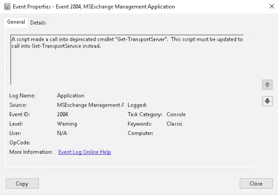Click the Event ID: label
The width and height of the screenshot is (278, 195).
pos(20,114)
